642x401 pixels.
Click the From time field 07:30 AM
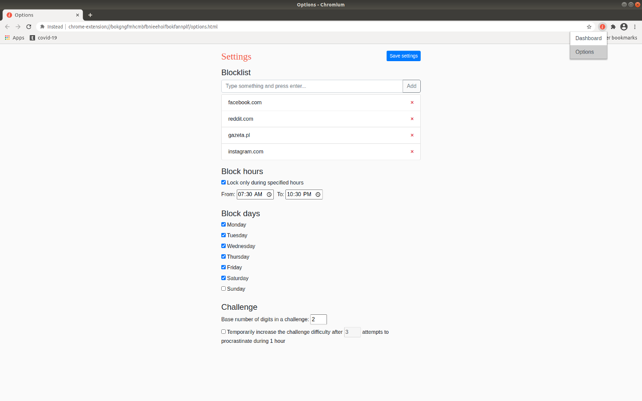tap(255, 194)
